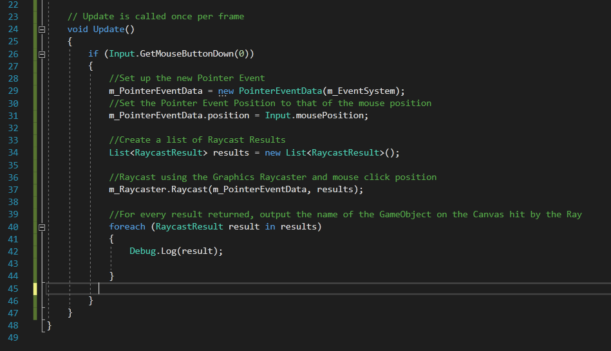Place cursor on 'Update' method name
This screenshot has width=611, height=351.
click(109, 29)
